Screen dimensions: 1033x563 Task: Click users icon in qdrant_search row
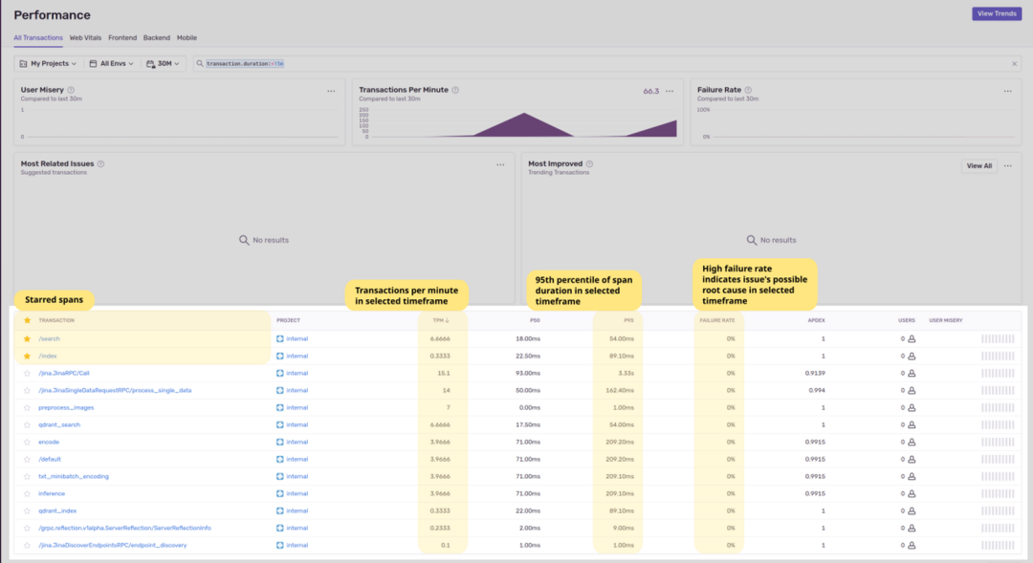point(912,424)
